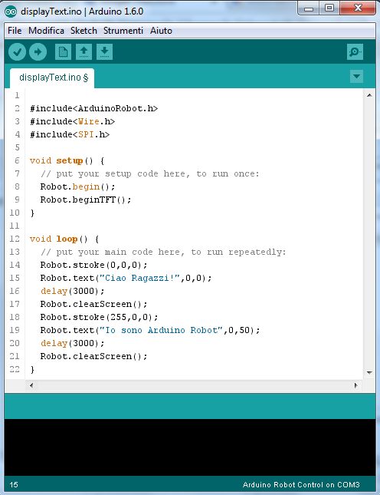Click the vertical scrollbar up arrow
Screen dimensions: 380x495
coord(369,95)
